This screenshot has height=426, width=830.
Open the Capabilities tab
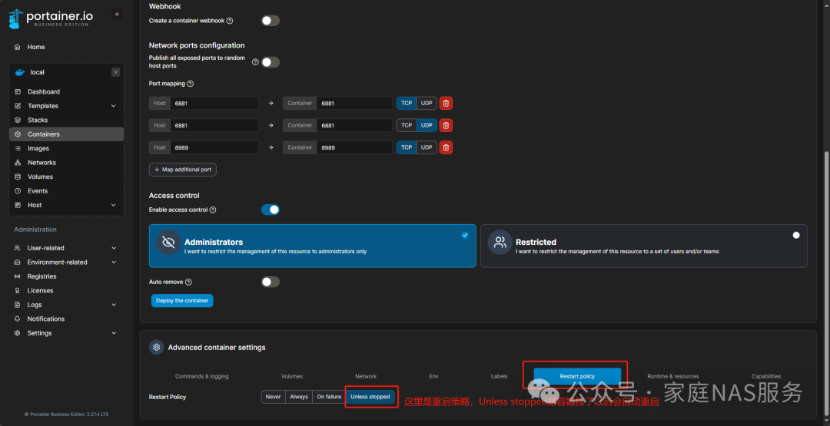(766, 376)
